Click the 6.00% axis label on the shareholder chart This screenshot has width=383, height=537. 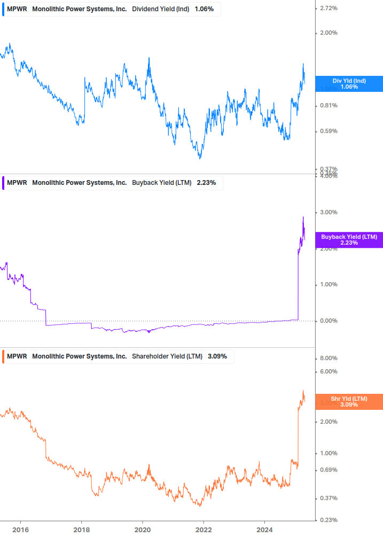(329, 371)
